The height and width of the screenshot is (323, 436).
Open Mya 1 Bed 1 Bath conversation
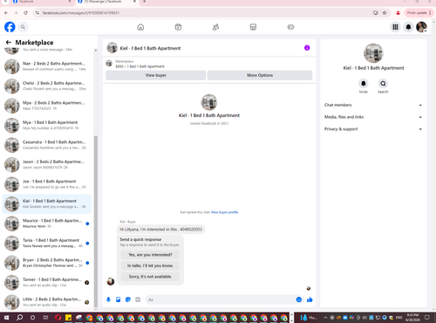pos(46,126)
